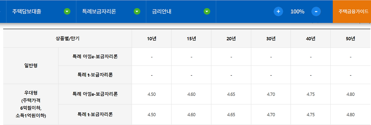Click the 상품별/만기 header cell

[68, 39]
